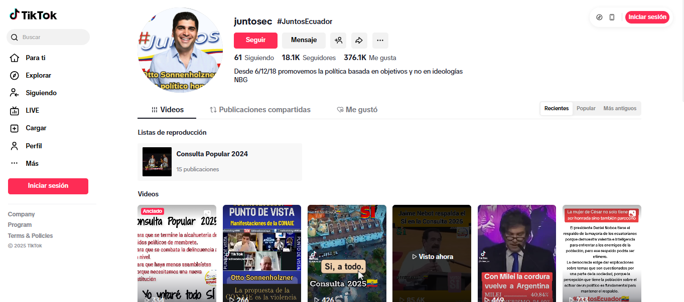684x302 pixels.
Task: Open the Me gustó tab
Action: 357,110
